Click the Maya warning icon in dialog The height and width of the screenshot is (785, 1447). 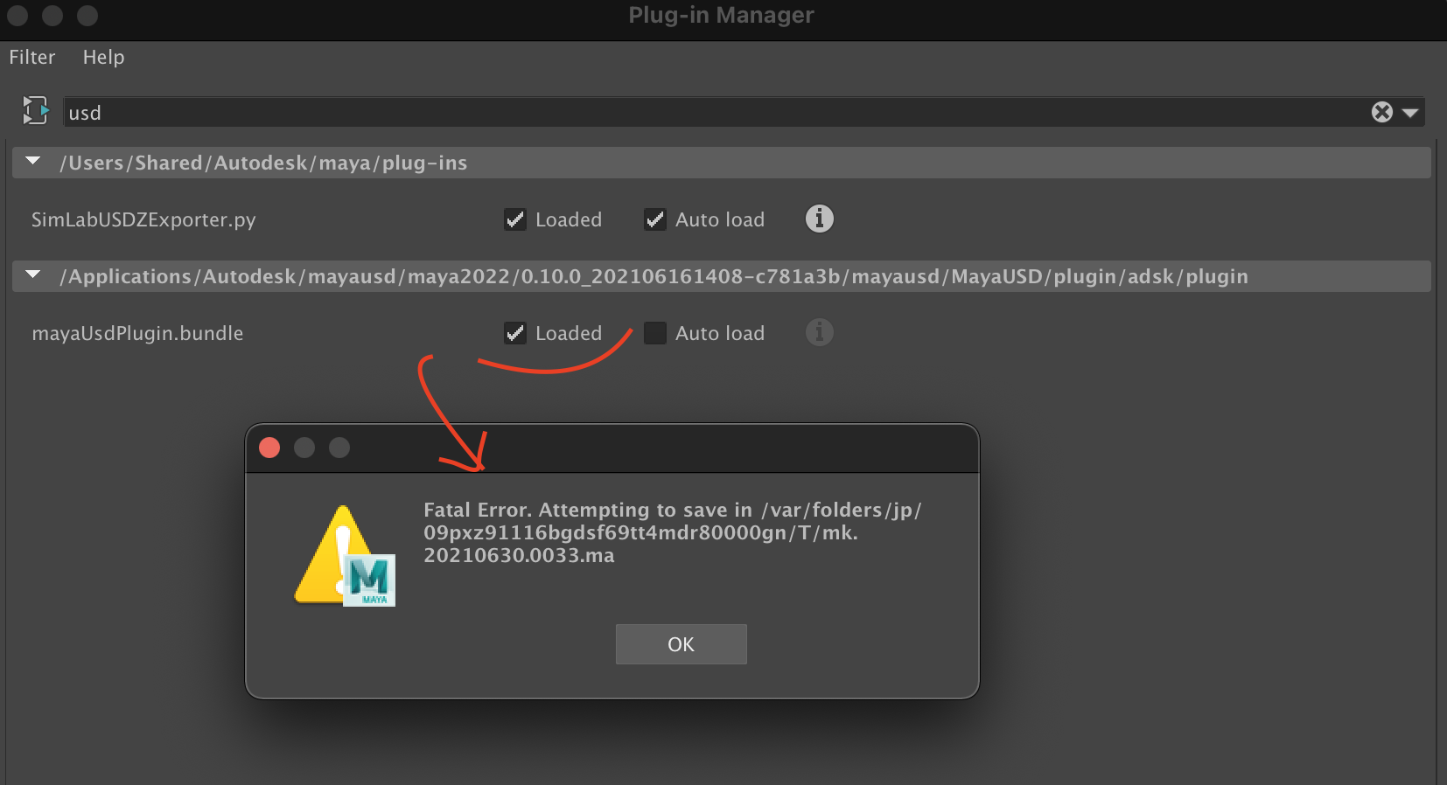[x=345, y=556]
